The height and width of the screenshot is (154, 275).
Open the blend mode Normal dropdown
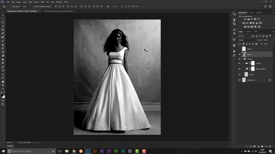click(x=247, y=40)
